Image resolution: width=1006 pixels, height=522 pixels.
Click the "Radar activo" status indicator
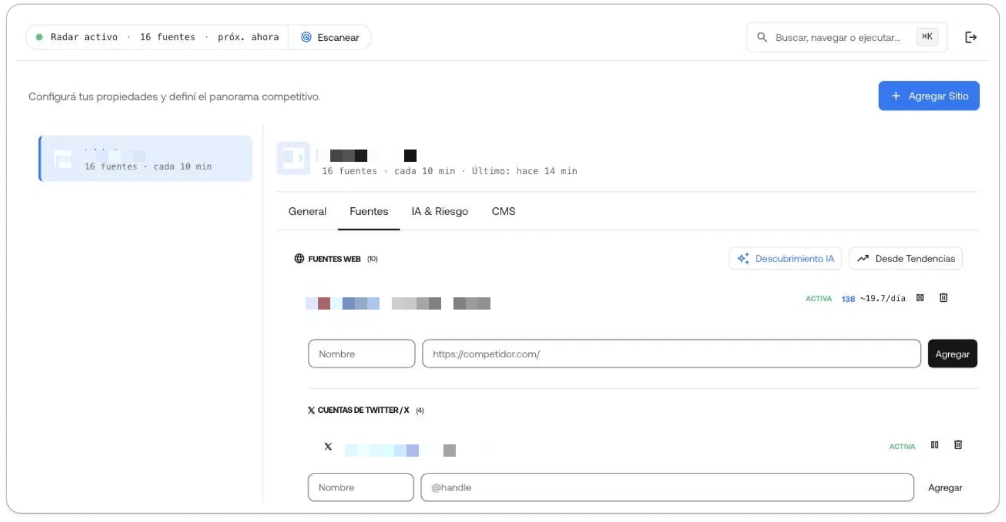click(x=77, y=37)
